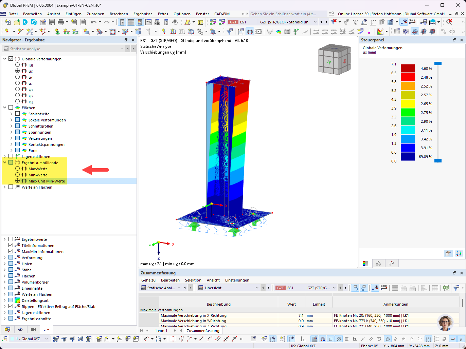Click the keyword search field in menu bar
The height and width of the screenshot is (349, 466).
click(x=288, y=14)
